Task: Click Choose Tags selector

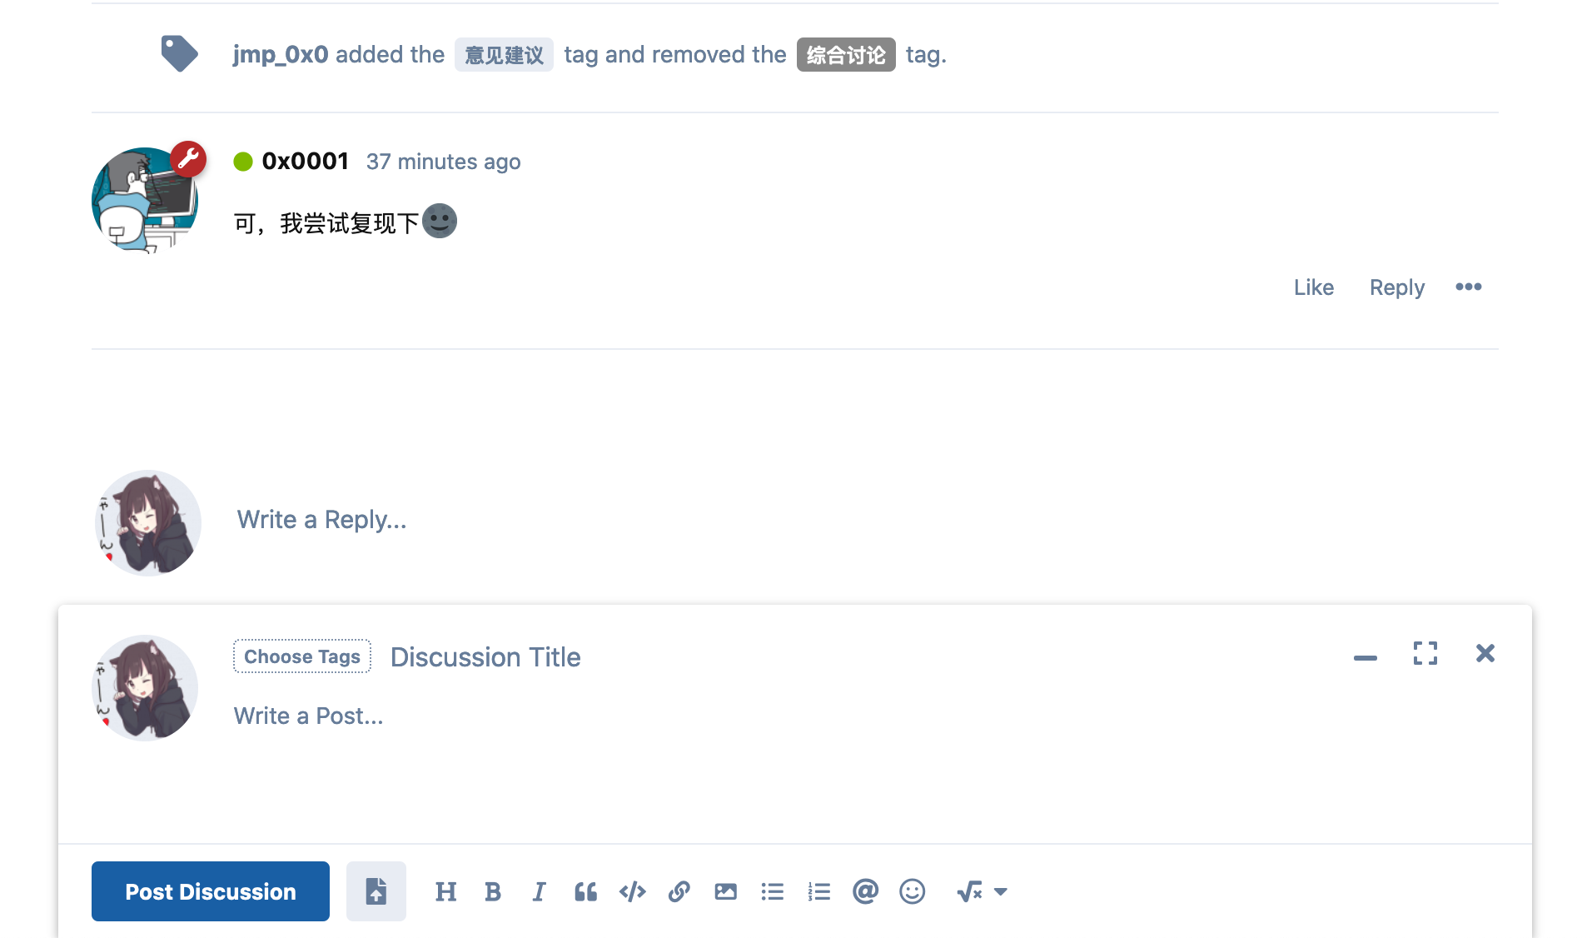Action: (302, 656)
